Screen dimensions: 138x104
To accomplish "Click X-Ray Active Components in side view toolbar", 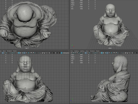I will pos(127,53).
